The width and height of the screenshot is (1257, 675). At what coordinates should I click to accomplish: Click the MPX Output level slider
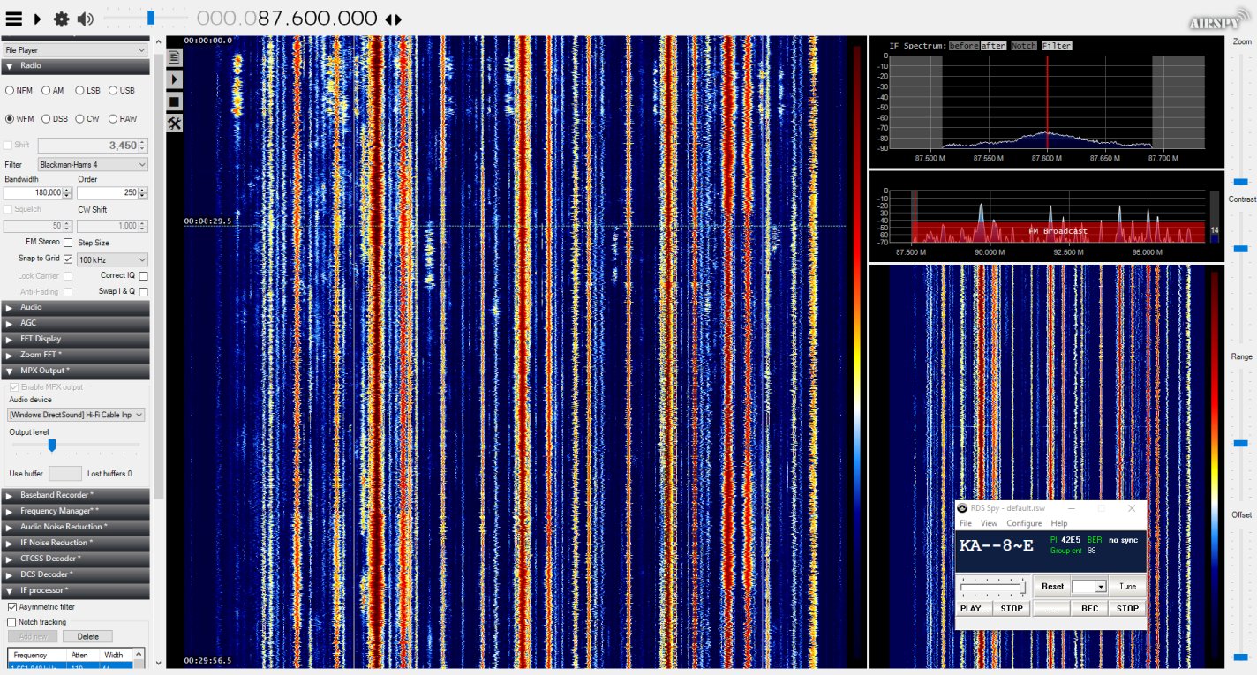(x=52, y=445)
